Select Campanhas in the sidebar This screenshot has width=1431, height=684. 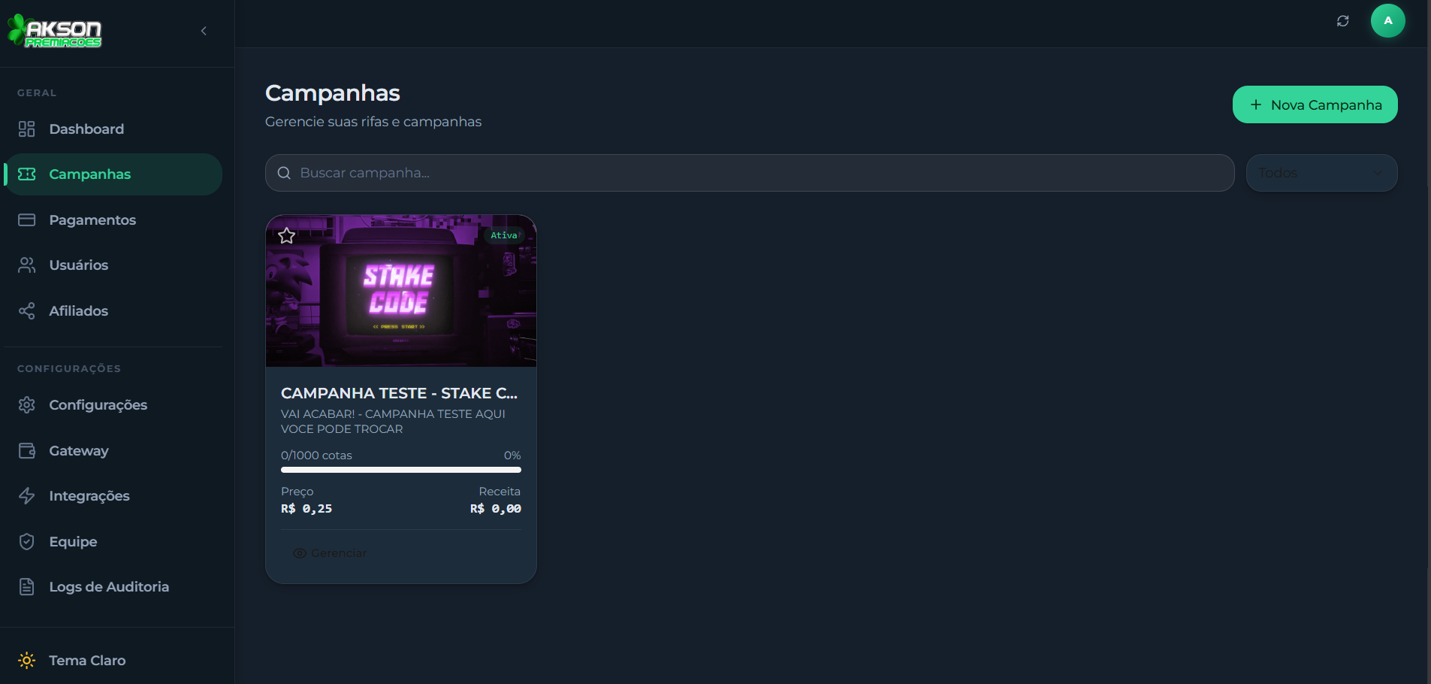point(113,174)
